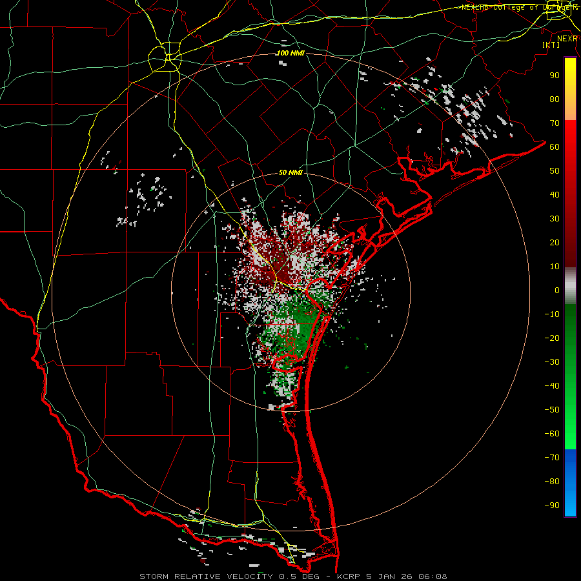Click the -80 label on velocity scale
The image size is (581, 581).
pos(552,482)
